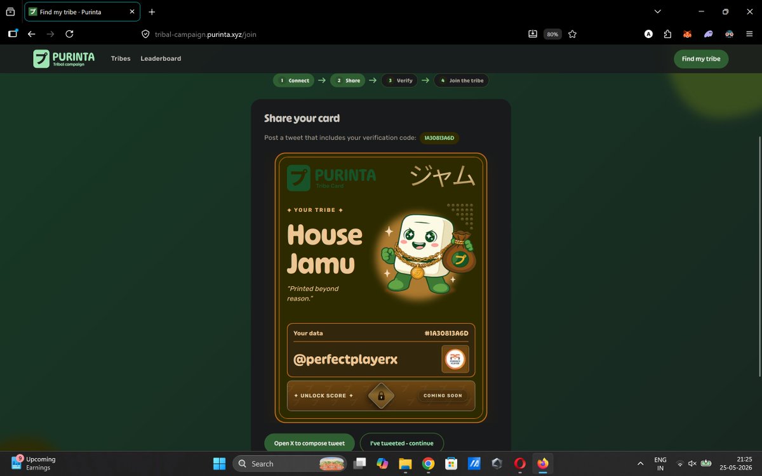Click the Purinta Tribe Card logo
The image size is (762, 476).
(331, 177)
